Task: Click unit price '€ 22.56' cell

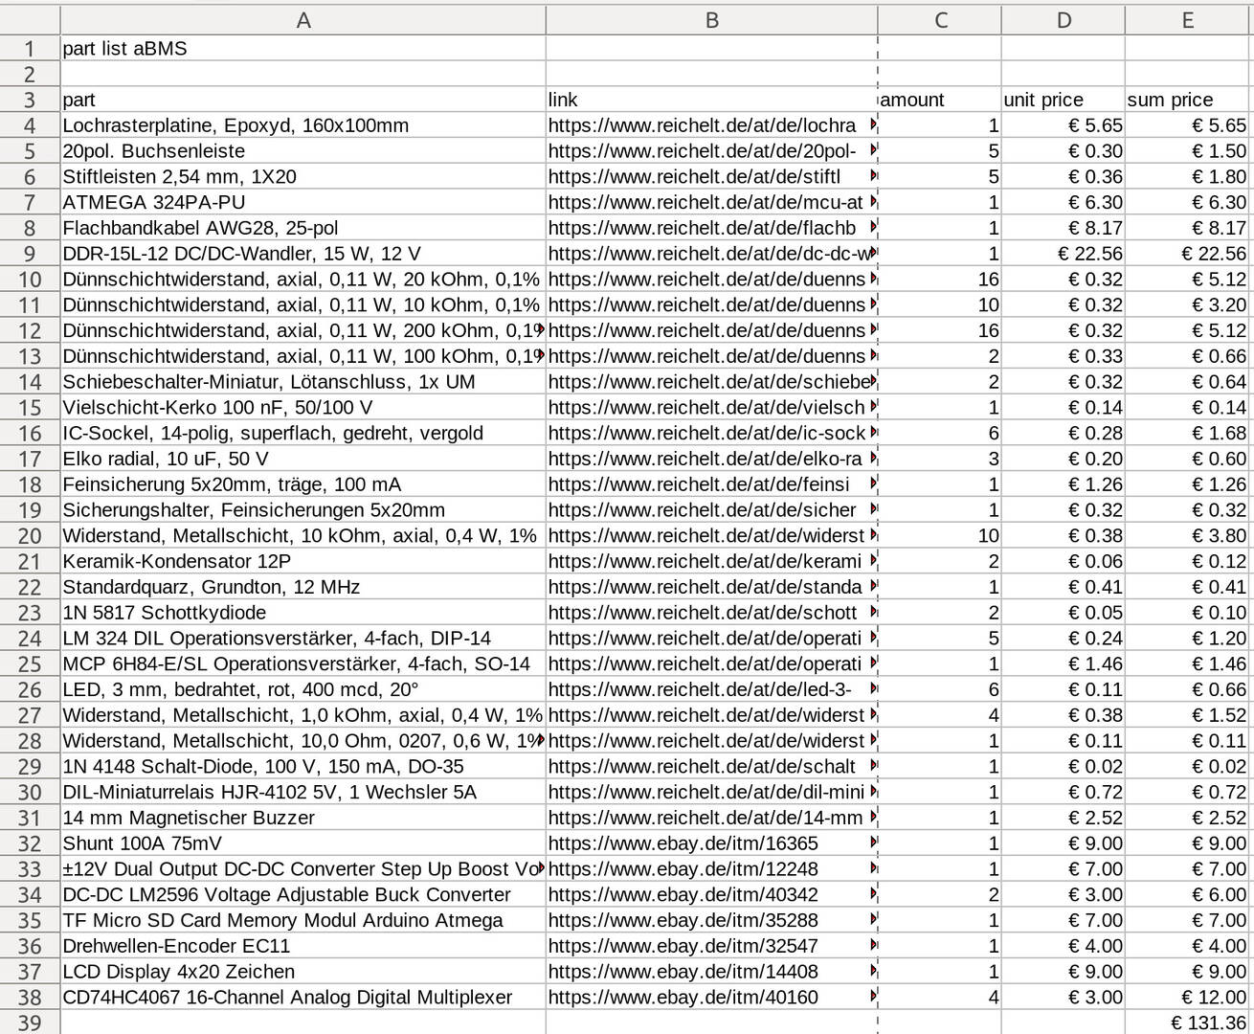Action: tap(1064, 254)
